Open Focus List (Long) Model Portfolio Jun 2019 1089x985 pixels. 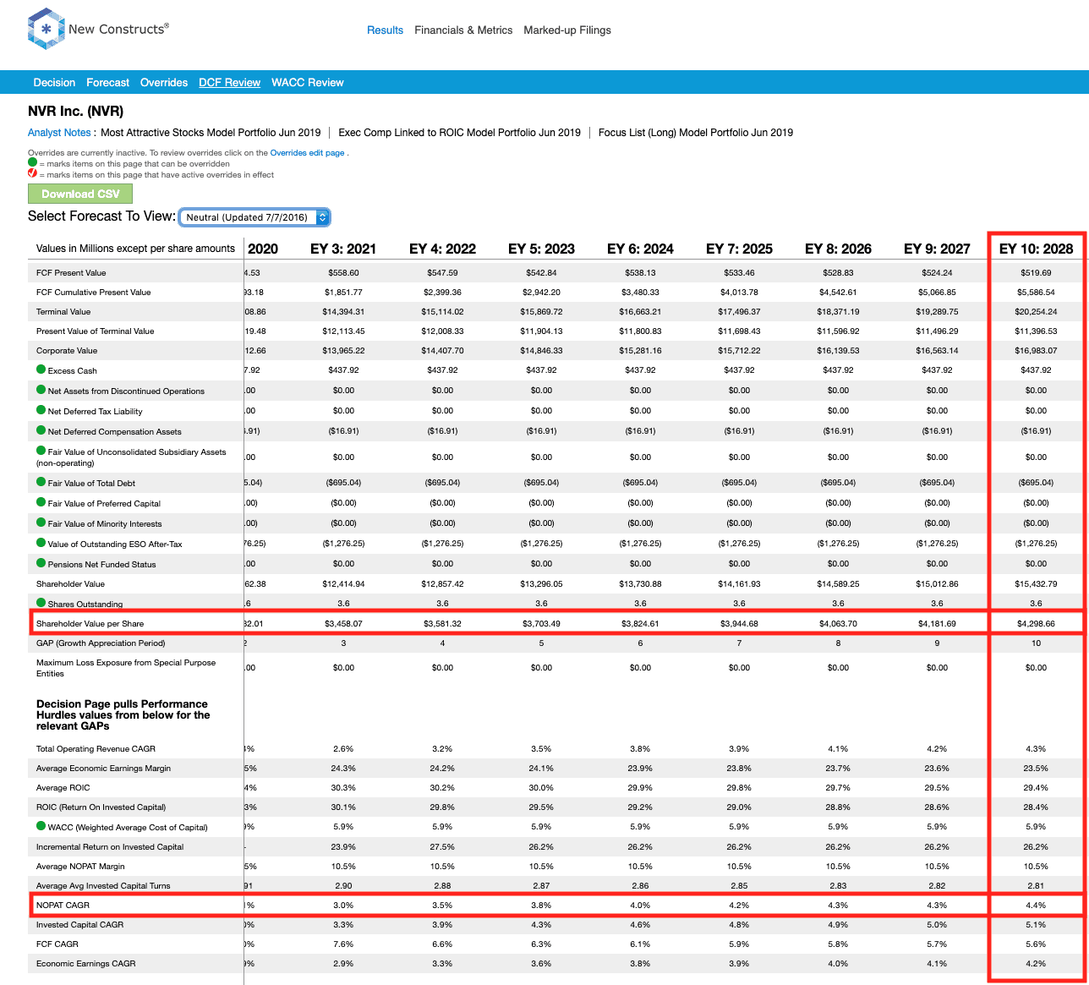coord(696,132)
